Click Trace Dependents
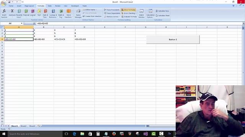 point(112,13)
